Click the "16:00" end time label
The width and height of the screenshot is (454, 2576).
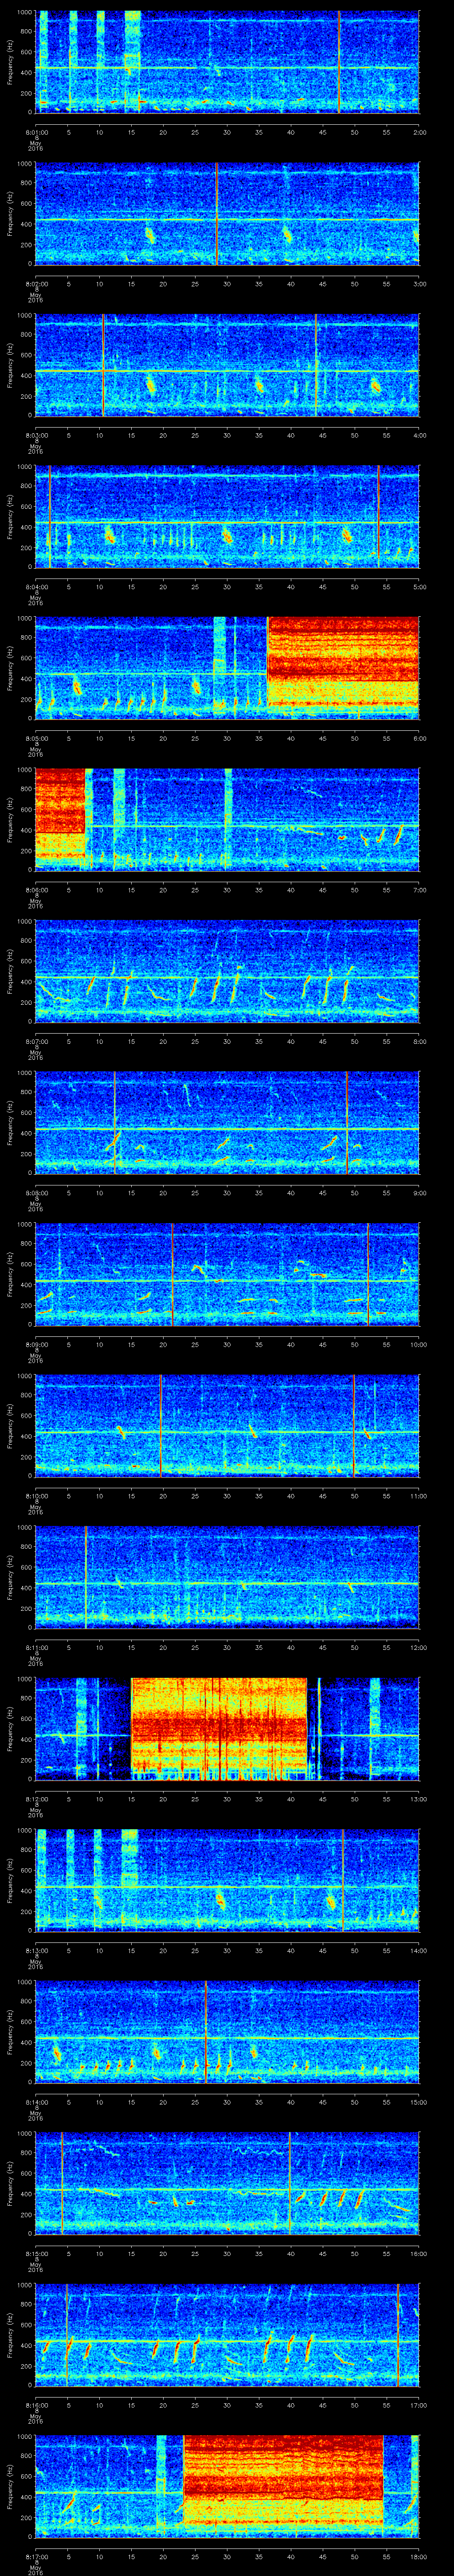[418, 2253]
